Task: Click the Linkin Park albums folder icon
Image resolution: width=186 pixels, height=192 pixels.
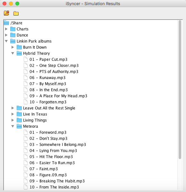Action: [13, 41]
